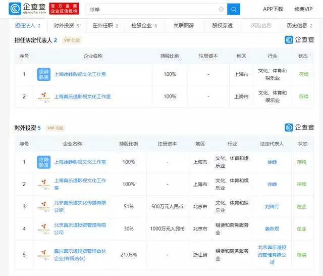Click 浙江省 region cell

click(200, 255)
